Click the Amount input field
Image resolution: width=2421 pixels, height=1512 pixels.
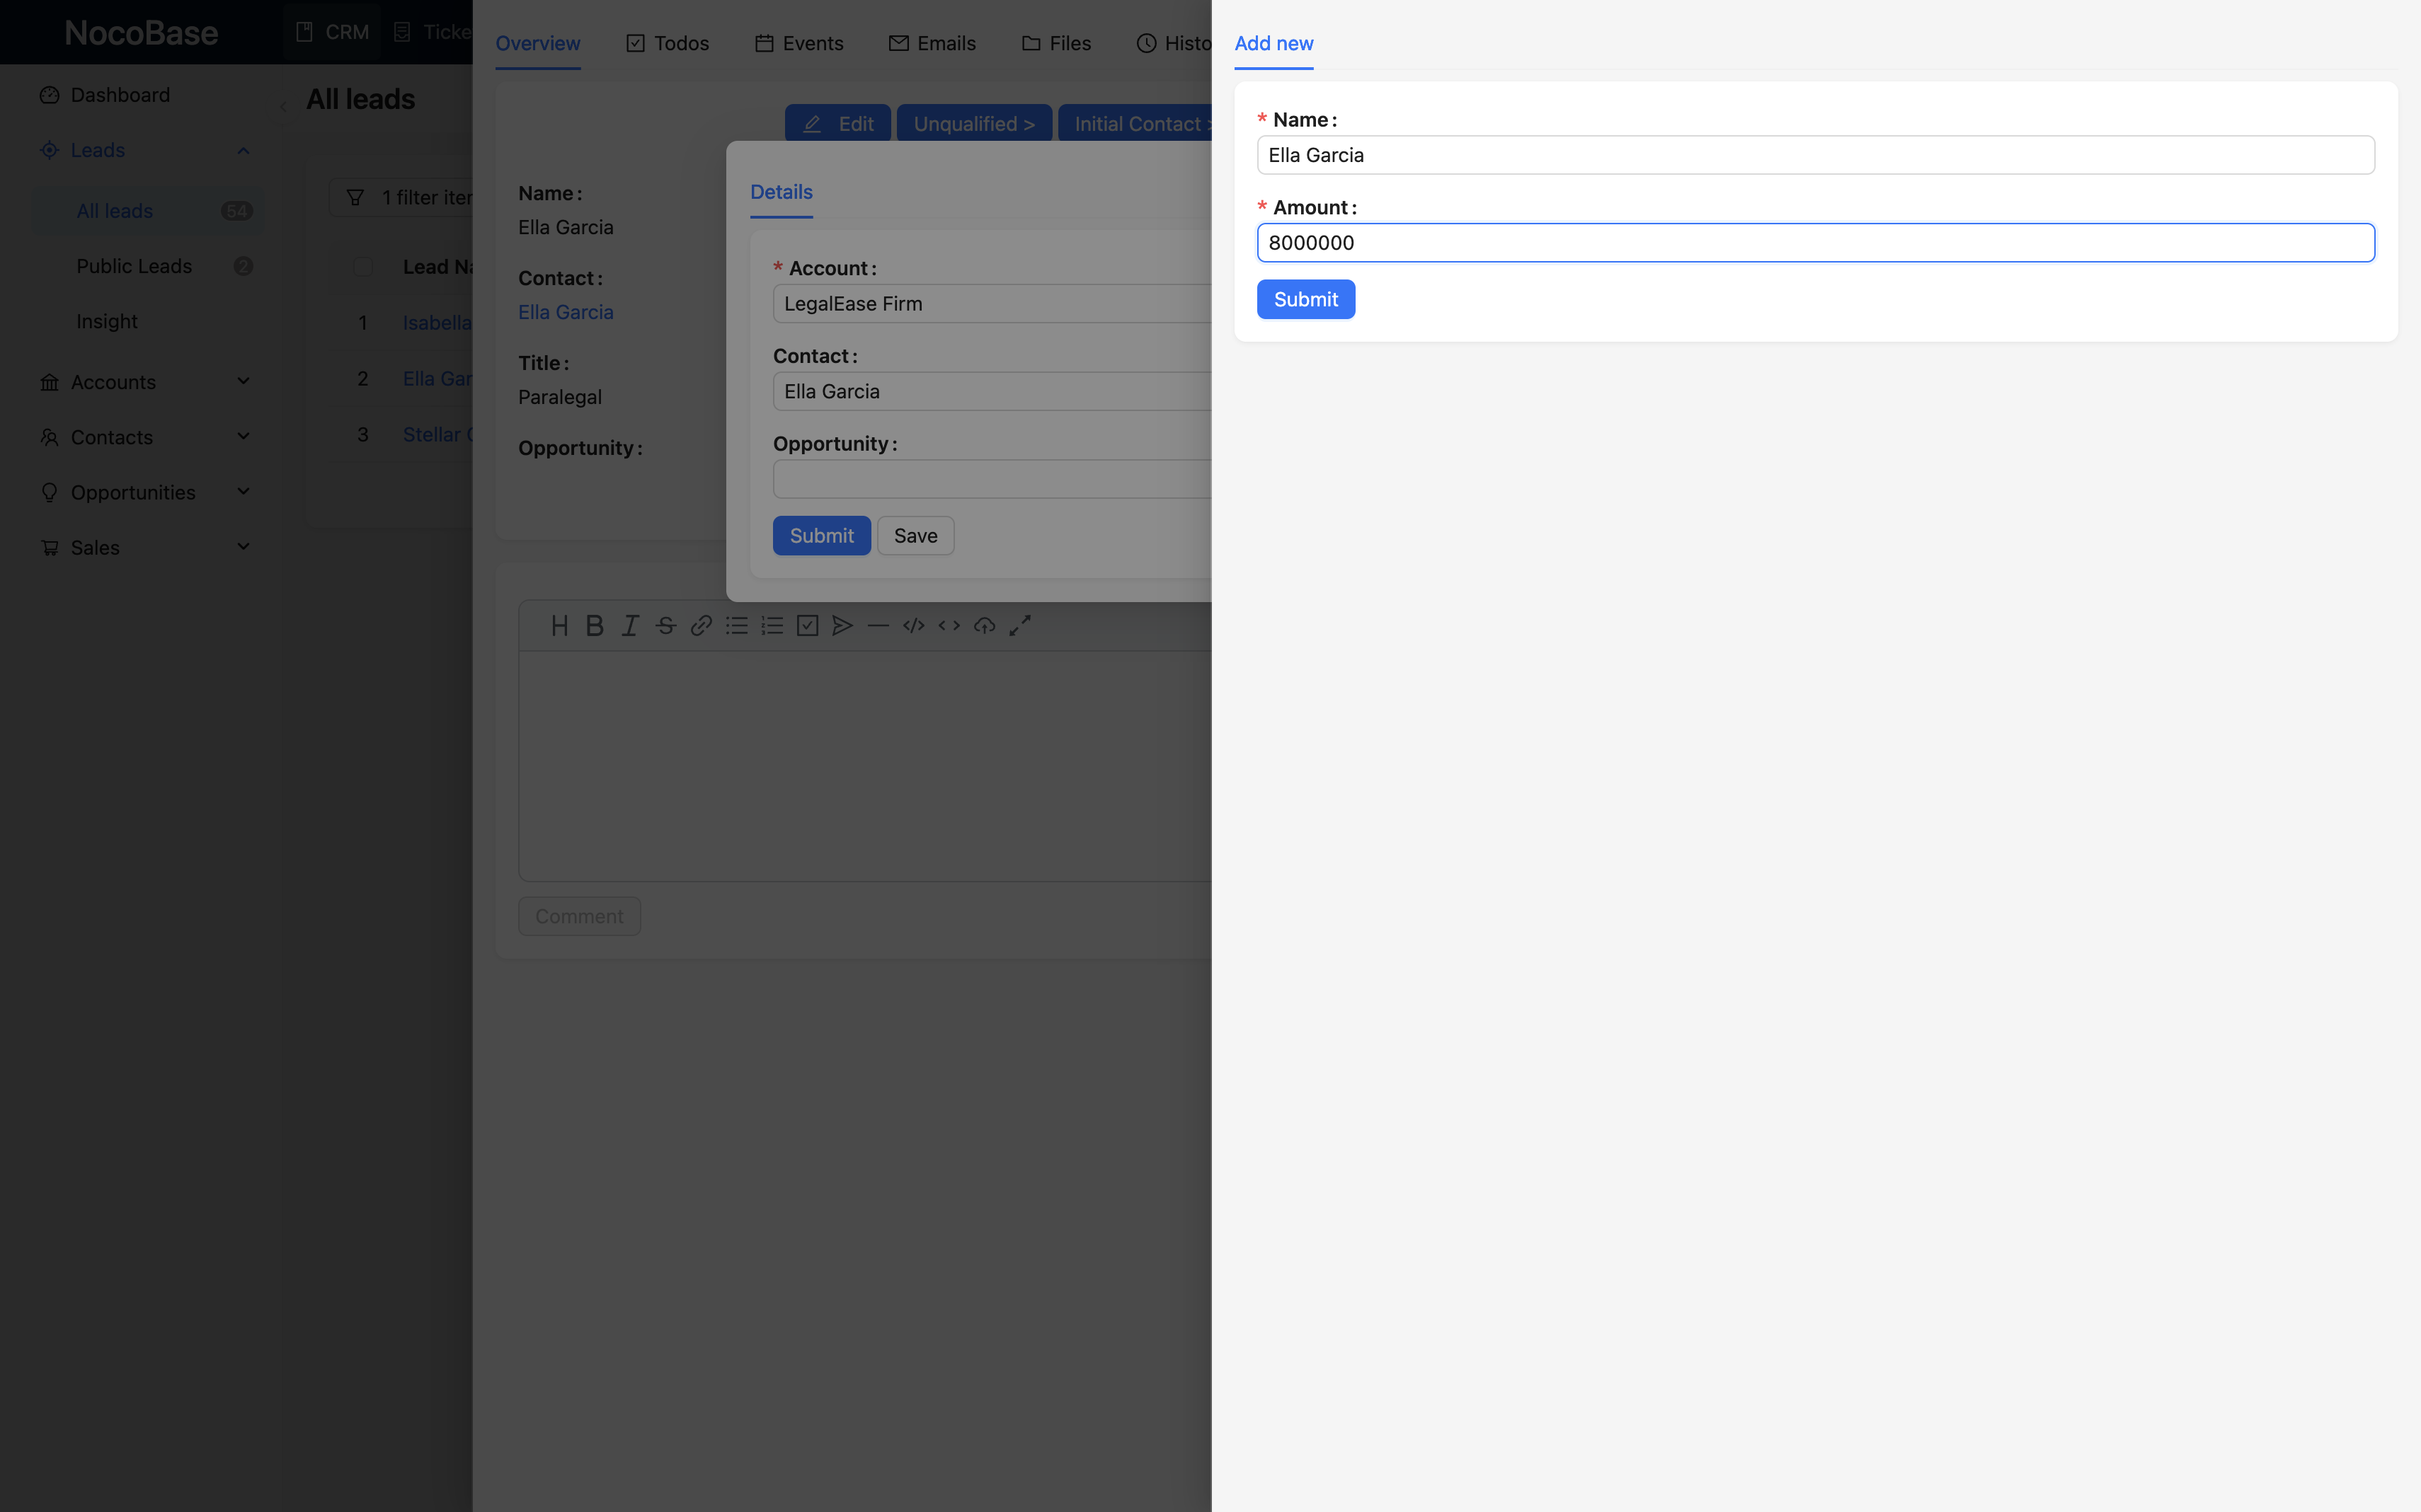[1815, 243]
